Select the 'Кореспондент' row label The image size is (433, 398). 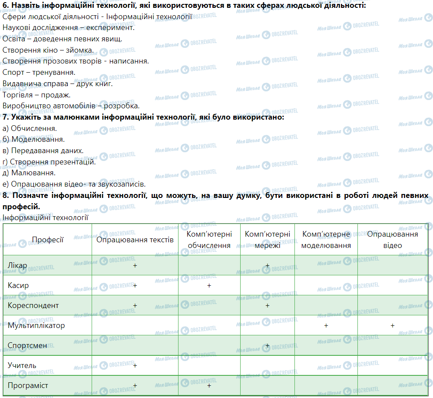33,305
